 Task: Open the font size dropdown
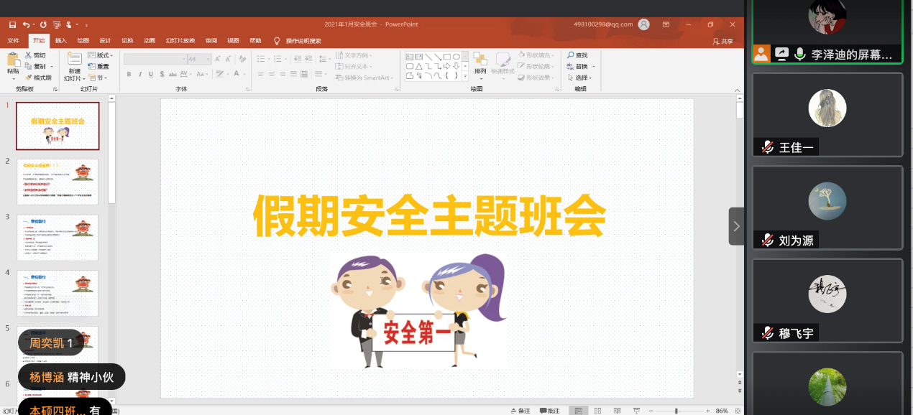tap(208, 59)
